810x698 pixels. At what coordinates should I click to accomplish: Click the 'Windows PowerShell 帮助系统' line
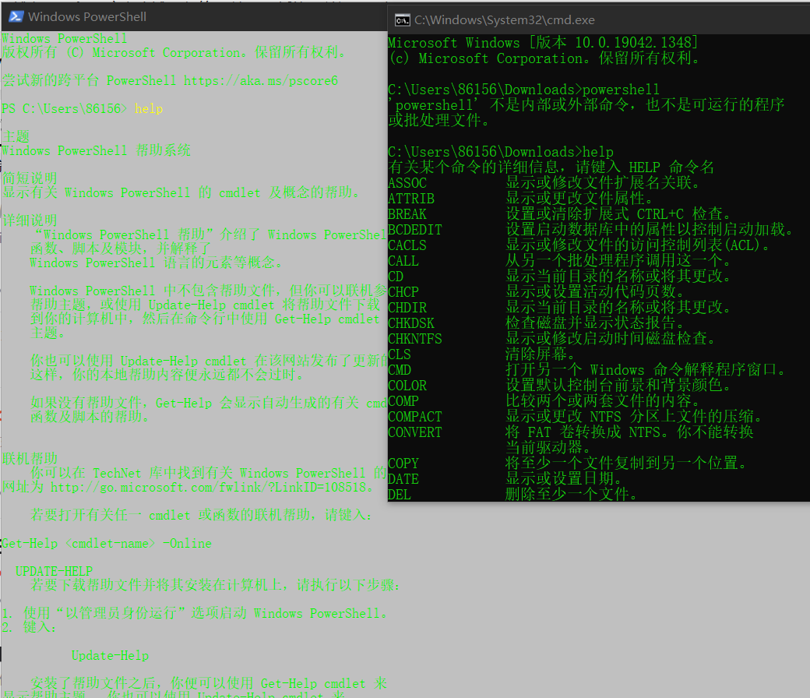[96, 150]
